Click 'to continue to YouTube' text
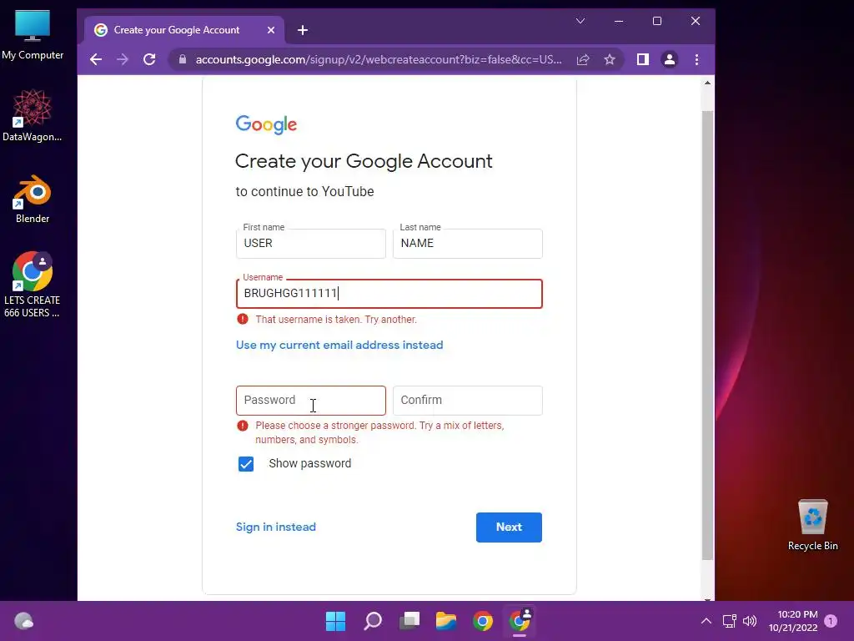Screen dimensions: 854x641 click(305, 192)
